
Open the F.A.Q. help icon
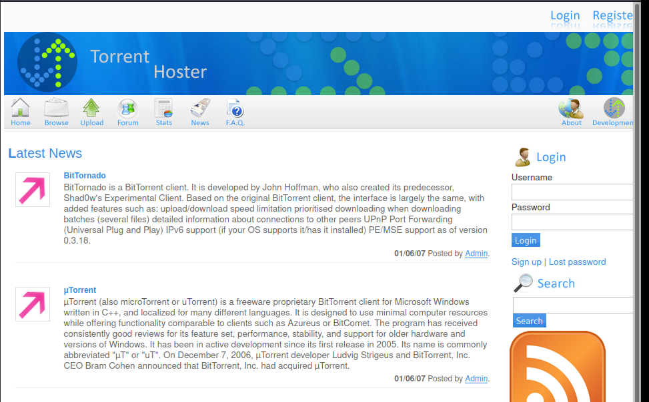click(235, 108)
